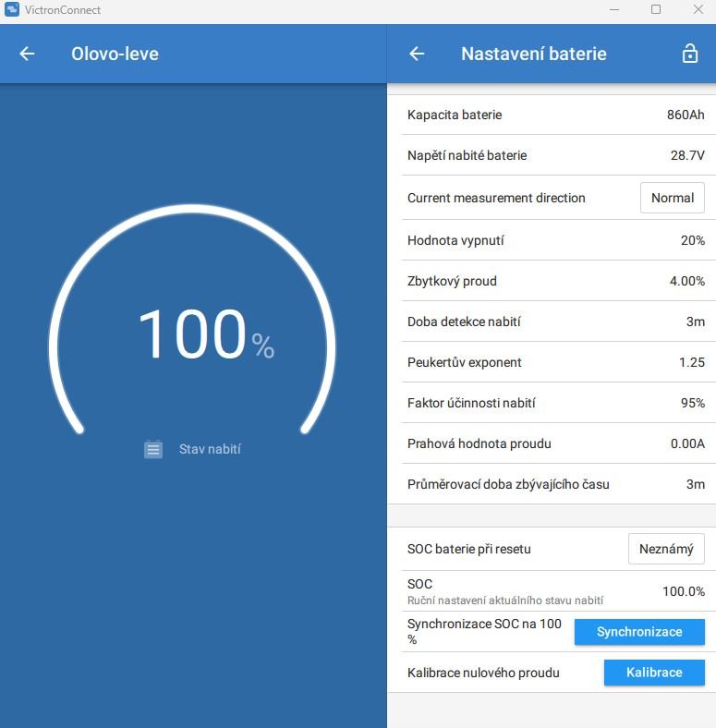Open SOC baterie při resetu Neznámý dropdown
The width and height of the screenshot is (716, 728).
click(x=666, y=549)
